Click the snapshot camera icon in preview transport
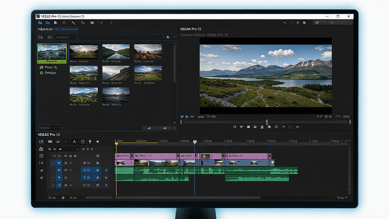Image resolution: width=389 pixels, height=219 pixels. pyautogui.click(x=269, y=127)
